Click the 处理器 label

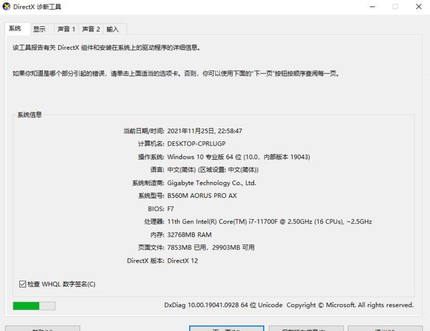coord(154,222)
